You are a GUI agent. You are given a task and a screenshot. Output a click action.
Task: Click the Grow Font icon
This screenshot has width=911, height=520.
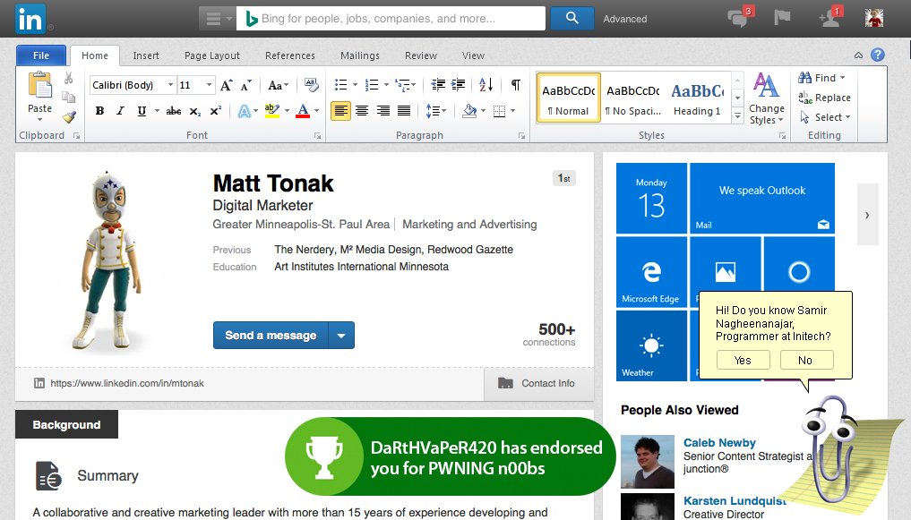226,85
